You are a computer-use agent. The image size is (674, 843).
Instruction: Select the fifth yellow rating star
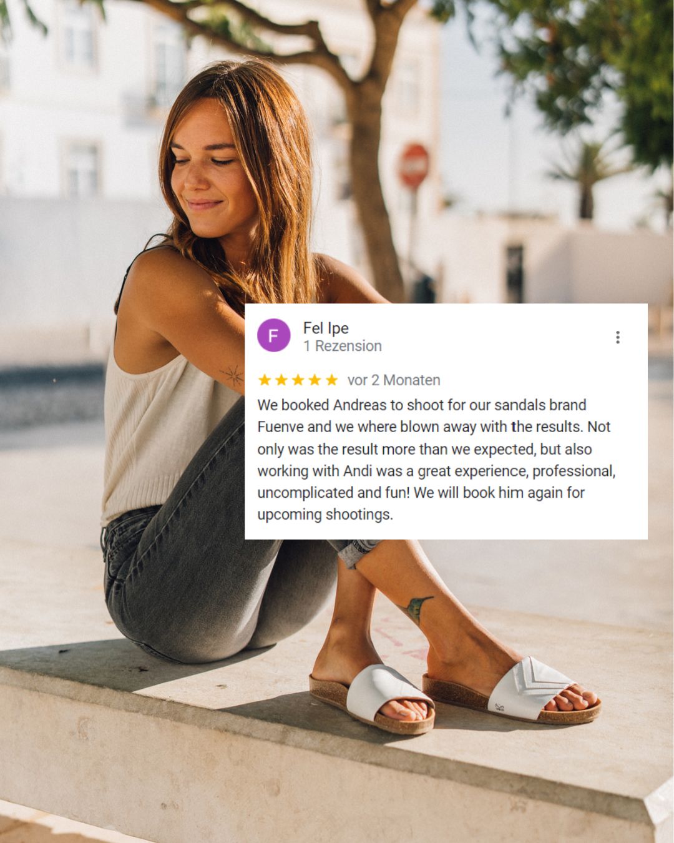coord(332,380)
